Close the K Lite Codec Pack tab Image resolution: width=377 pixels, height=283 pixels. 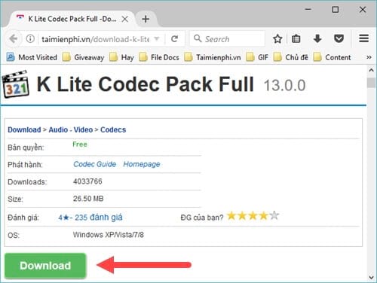[125, 19]
